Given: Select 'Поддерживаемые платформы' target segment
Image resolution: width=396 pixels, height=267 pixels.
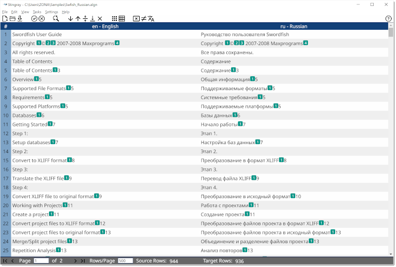Looking at the screenshot, I should click(x=294, y=107).
